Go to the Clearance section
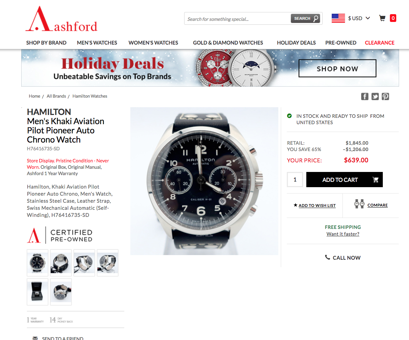Screen dimensions: 409x340 (380, 43)
